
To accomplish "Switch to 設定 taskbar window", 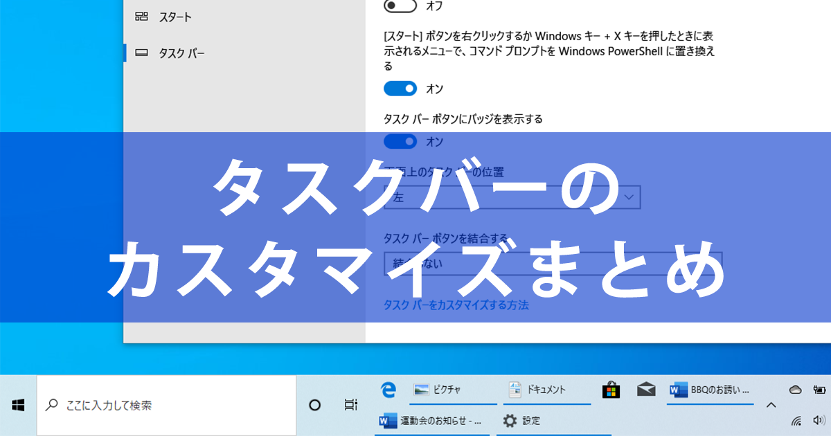I will point(553,421).
